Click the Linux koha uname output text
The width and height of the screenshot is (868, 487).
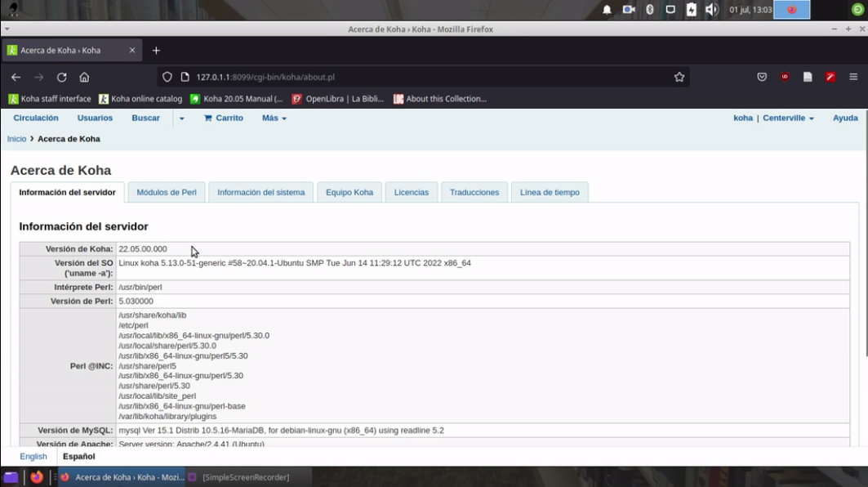click(x=295, y=262)
